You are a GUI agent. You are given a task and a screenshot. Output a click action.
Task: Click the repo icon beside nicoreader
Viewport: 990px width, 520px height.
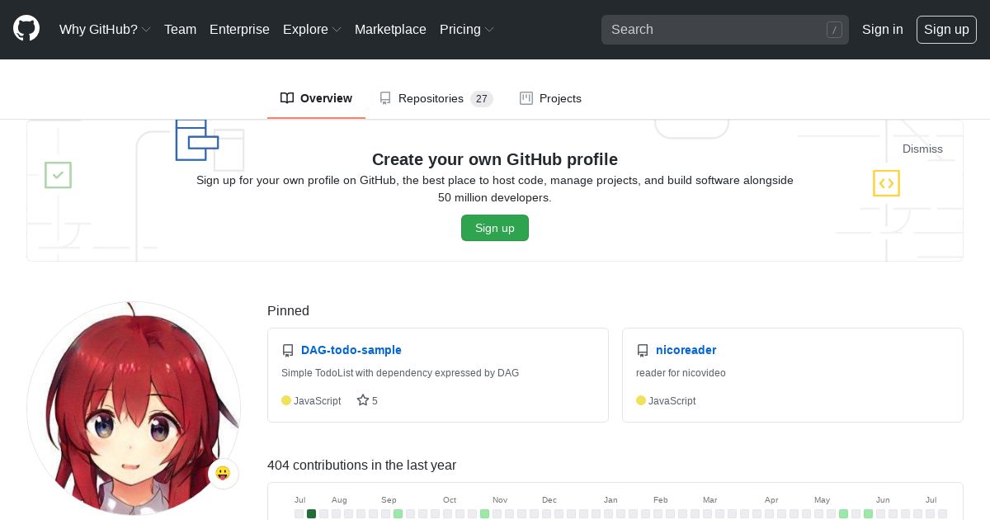(643, 351)
